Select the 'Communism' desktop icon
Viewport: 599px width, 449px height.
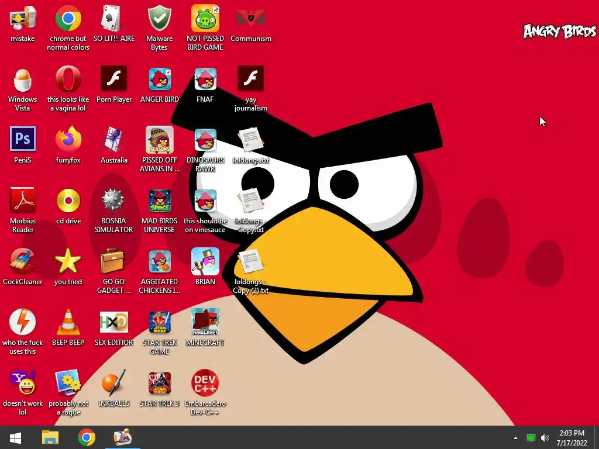pyautogui.click(x=250, y=18)
